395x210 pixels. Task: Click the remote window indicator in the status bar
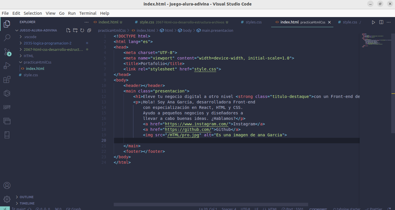click(x=5, y=209)
